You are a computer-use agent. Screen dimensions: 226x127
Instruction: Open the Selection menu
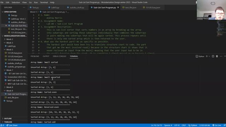point(16,2)
